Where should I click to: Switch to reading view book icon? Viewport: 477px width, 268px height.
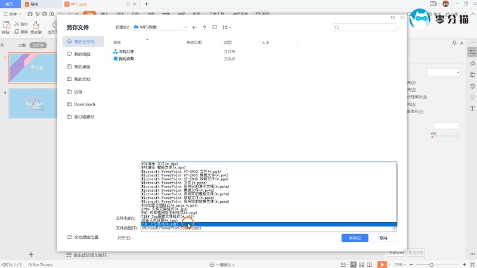pyautogui.click(x=370, y=264)
